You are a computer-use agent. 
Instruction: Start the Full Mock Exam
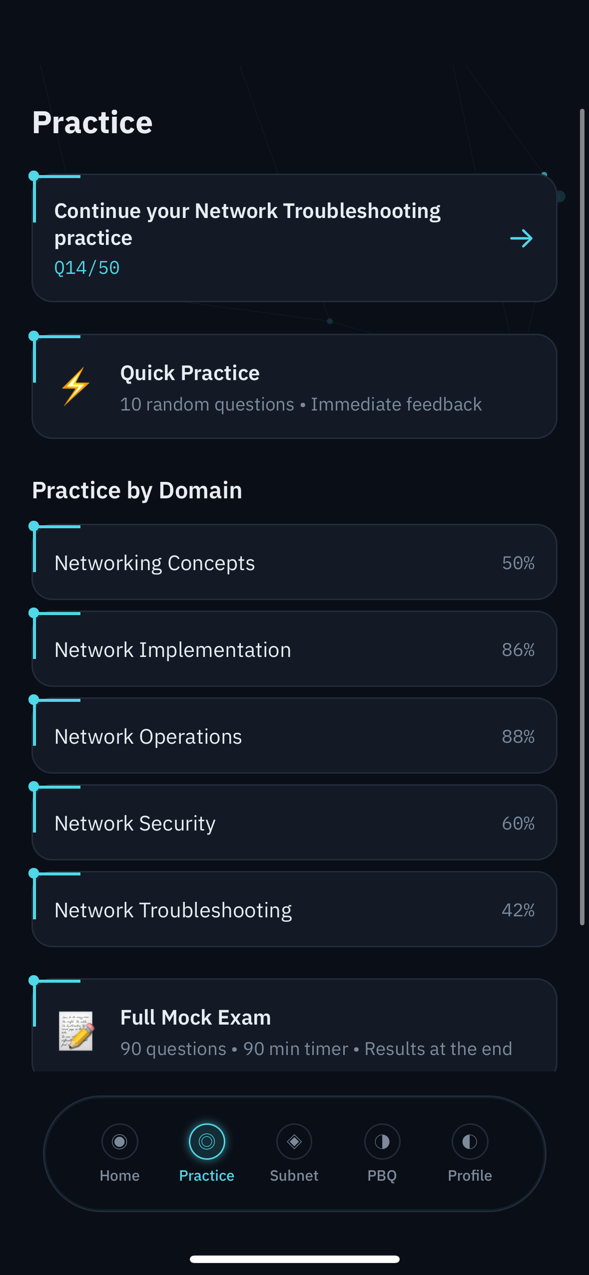click(x=294, y=1025)
